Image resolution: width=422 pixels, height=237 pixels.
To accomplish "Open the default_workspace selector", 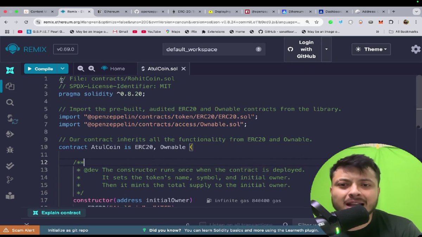I will coord(214,49).
